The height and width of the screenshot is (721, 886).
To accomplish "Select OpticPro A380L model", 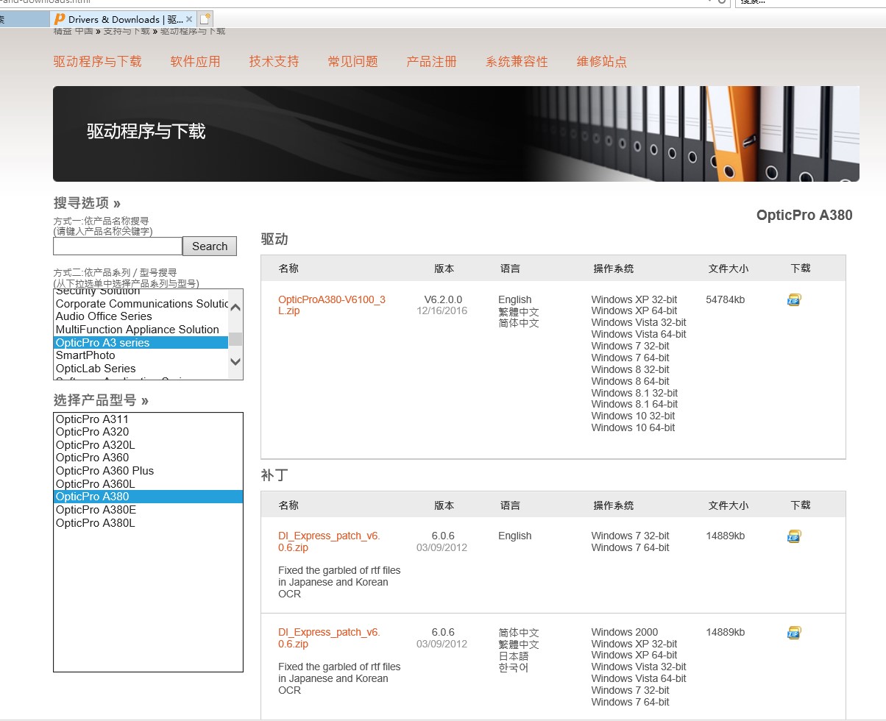I will pyautogui.click(x=148, y=523).
